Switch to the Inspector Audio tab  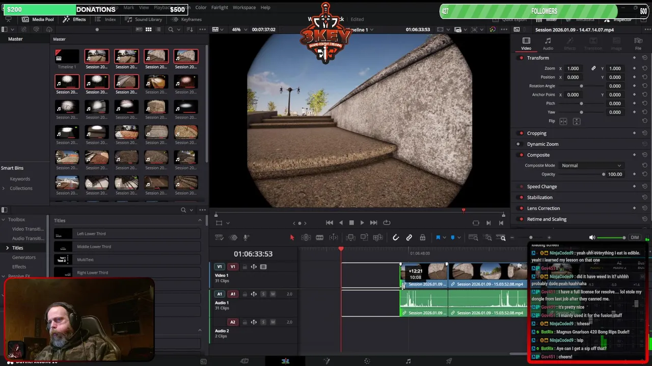click(x=548, y=44)
